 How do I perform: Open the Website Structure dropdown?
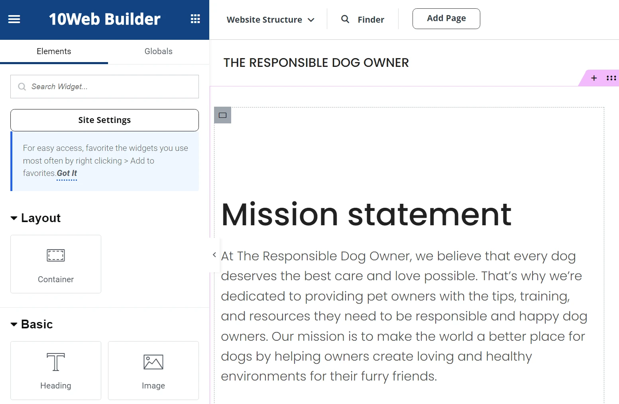(271, 20)
